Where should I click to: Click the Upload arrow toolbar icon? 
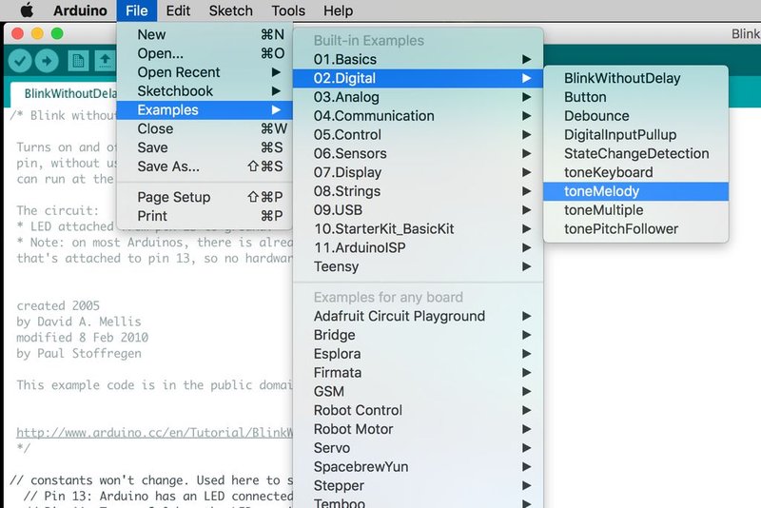tap(47, 61)
